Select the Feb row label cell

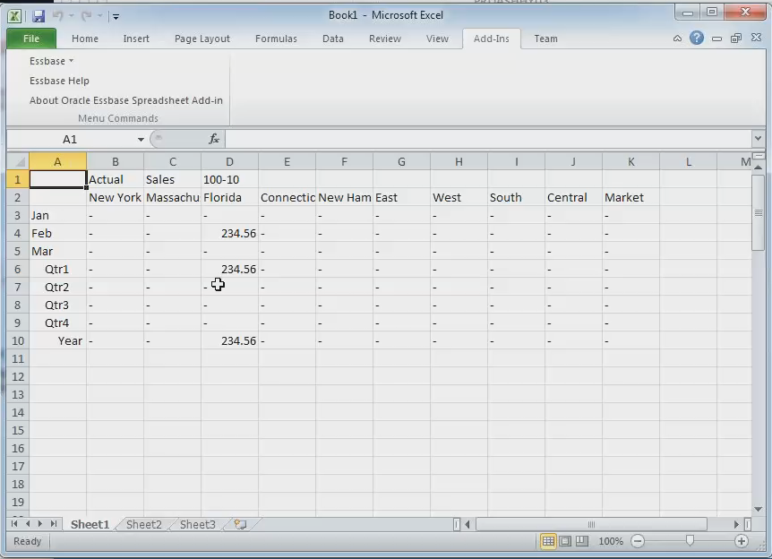point(57,234)
